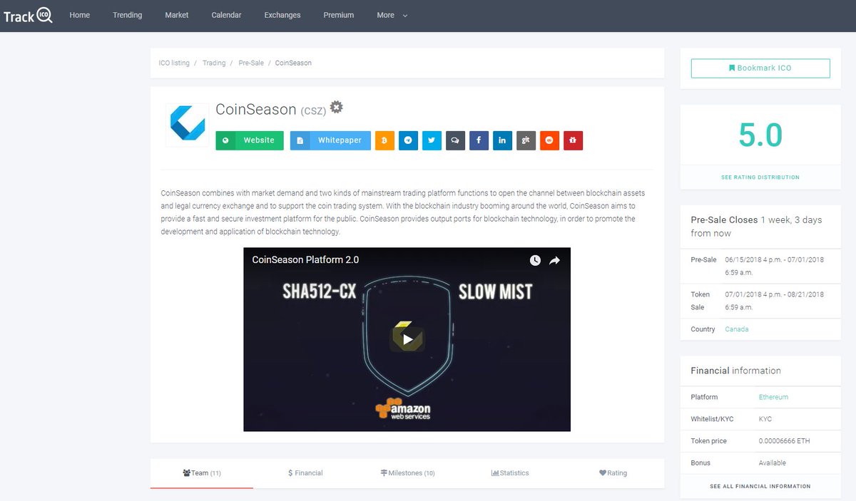856x501 pixels.
Task: Click the TrackICO logo
Action: click(x=27, y=15)
